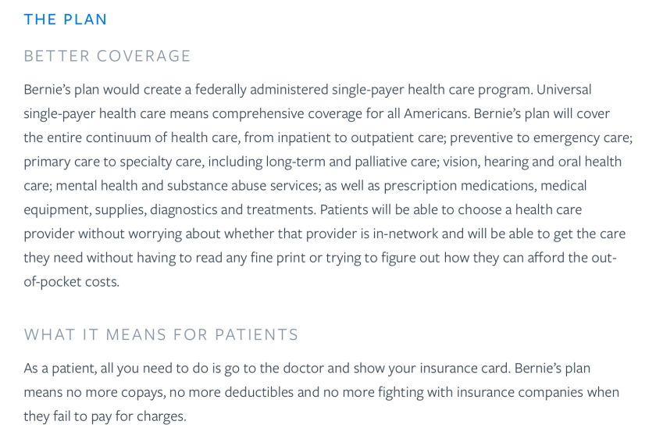This screenshot has height=446, width=656.
Task: Click the "BETTER COVERAGE" subheading
Action: 107,56
